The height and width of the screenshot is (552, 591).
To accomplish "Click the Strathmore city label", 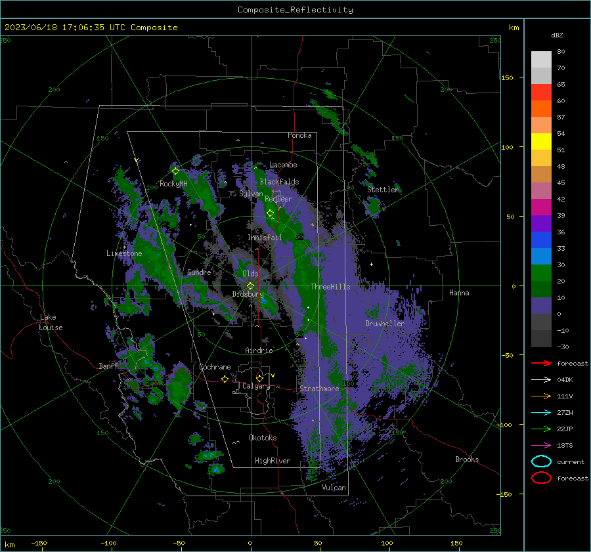I will [319, 389].
